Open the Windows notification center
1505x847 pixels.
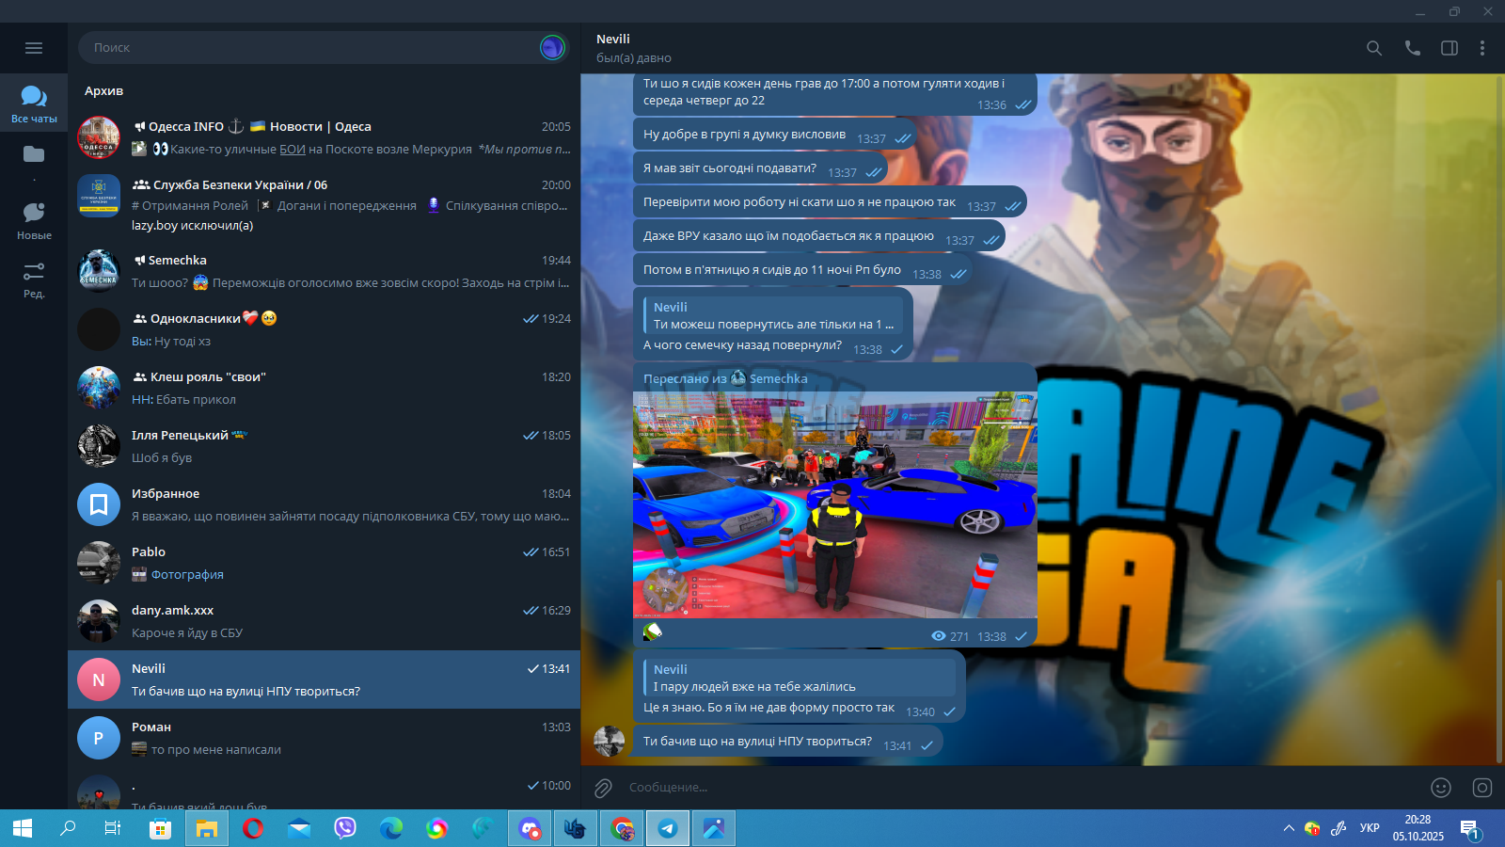point(1471,828)
